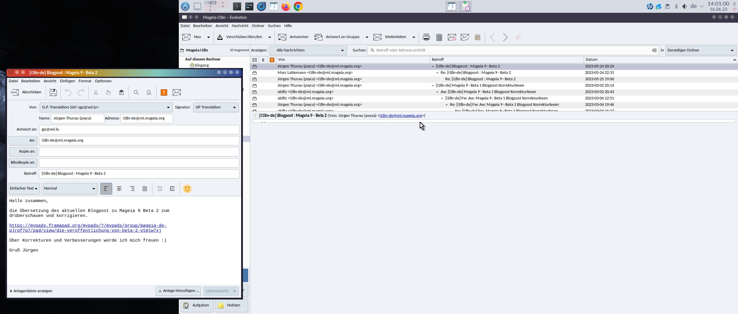The width and height of the screenshot is (738, 314).
Task: Click the redo arrow in the composer toolbar
Action: coord(81,92)
